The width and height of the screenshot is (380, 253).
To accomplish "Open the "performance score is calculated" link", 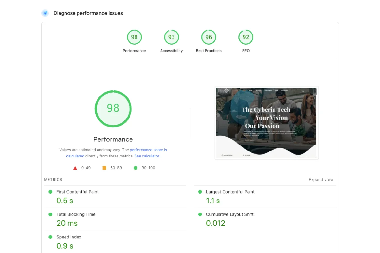I will [x=148, y=150].
